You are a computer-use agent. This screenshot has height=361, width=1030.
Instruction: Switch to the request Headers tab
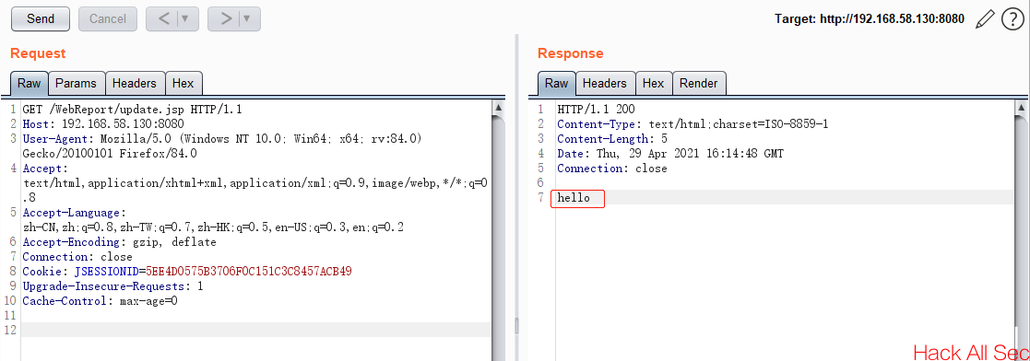[x=135, y=84]
